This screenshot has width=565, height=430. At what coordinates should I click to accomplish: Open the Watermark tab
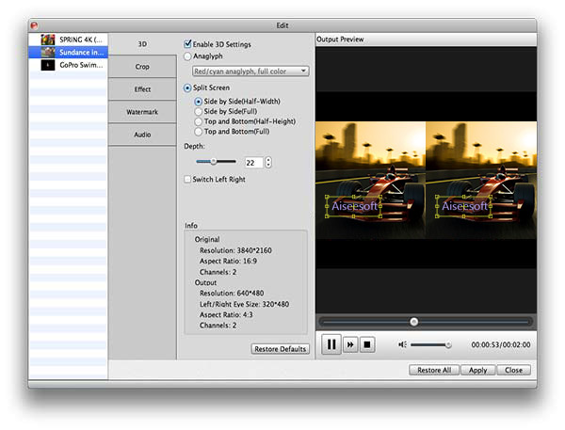[x=142, y=112]
